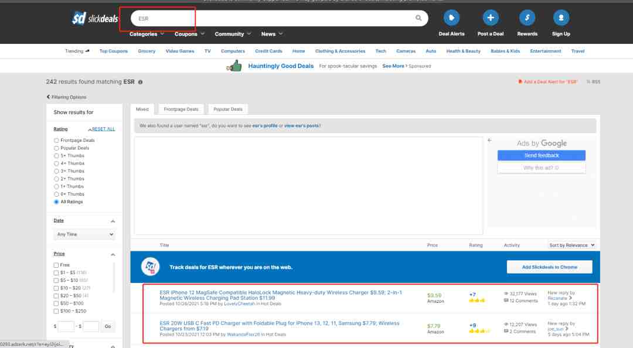
Task: Expand the Community dropdown menu
Action: [233, 34]
